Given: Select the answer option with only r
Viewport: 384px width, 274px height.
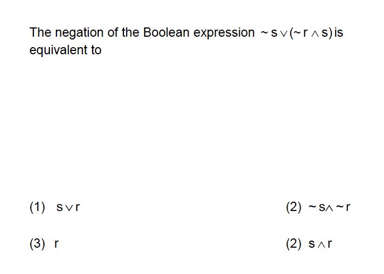Looking at the screenshot, I should point(57,244).
